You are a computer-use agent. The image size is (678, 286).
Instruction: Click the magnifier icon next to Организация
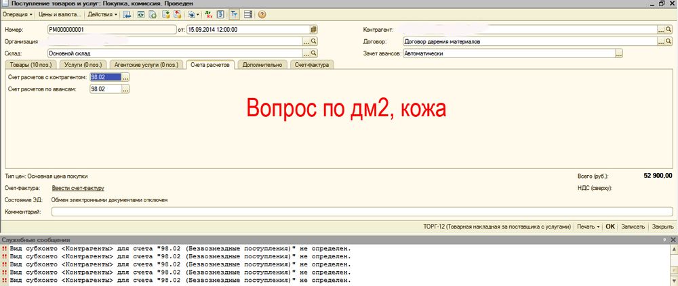pos(314,41)
